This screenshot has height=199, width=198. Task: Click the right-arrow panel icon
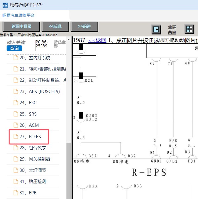(156, 29)
